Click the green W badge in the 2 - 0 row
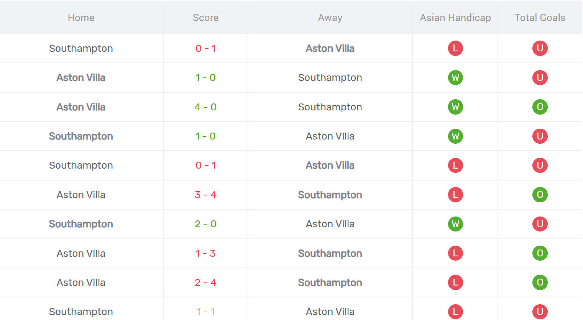583x320 pixels. (455, 224)
